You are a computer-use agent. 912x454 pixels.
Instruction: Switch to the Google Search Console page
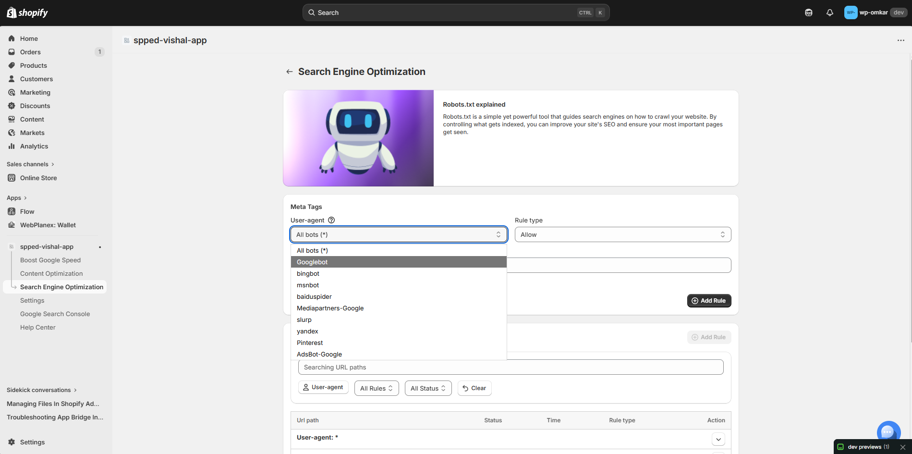(55, 314)
